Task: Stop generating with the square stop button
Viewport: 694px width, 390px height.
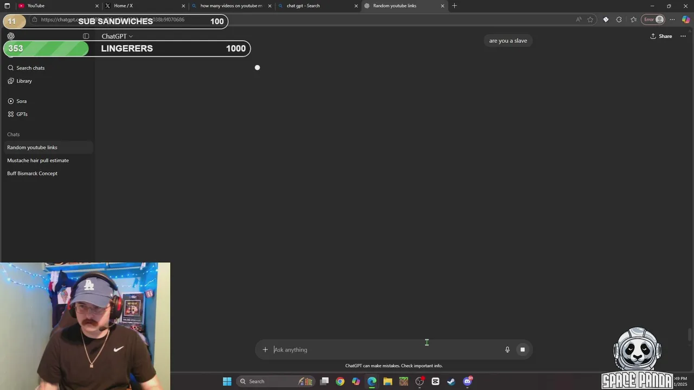Action: [523, 350]
